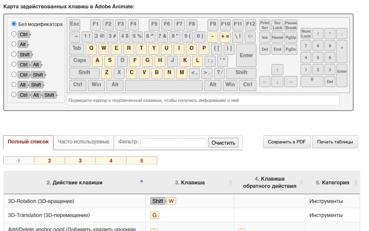Click the "3D-Translation (3D-перемещение)" table row text
Screen dimensions: 369x231
[49, 215]
